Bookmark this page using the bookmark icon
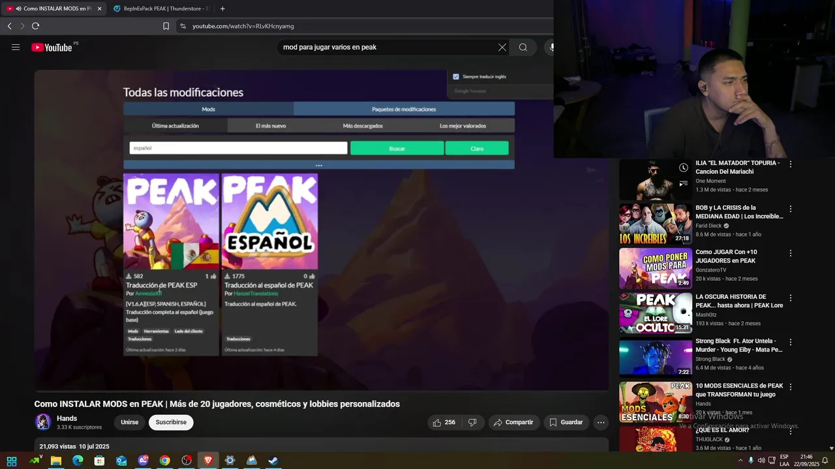The width and height of the screenshot is (835, 469). [x=166, y=26]
